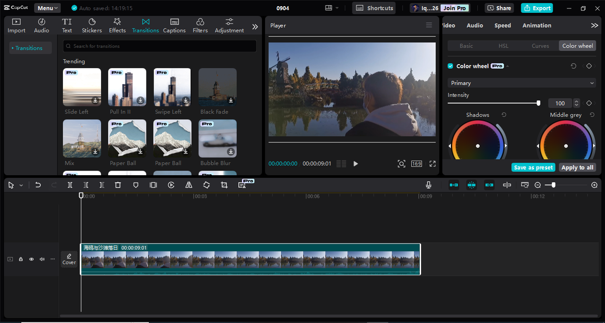605x323 pixels.
Task: Expand more media tabs chevron
Action: coord(255,27)
